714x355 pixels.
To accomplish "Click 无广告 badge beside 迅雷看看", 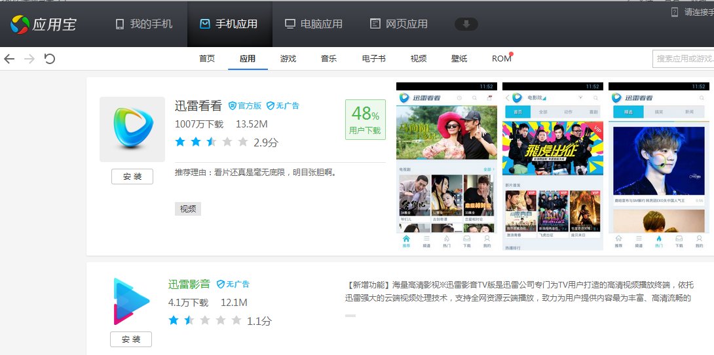I will pyautogui.click(x=283, y=106).
